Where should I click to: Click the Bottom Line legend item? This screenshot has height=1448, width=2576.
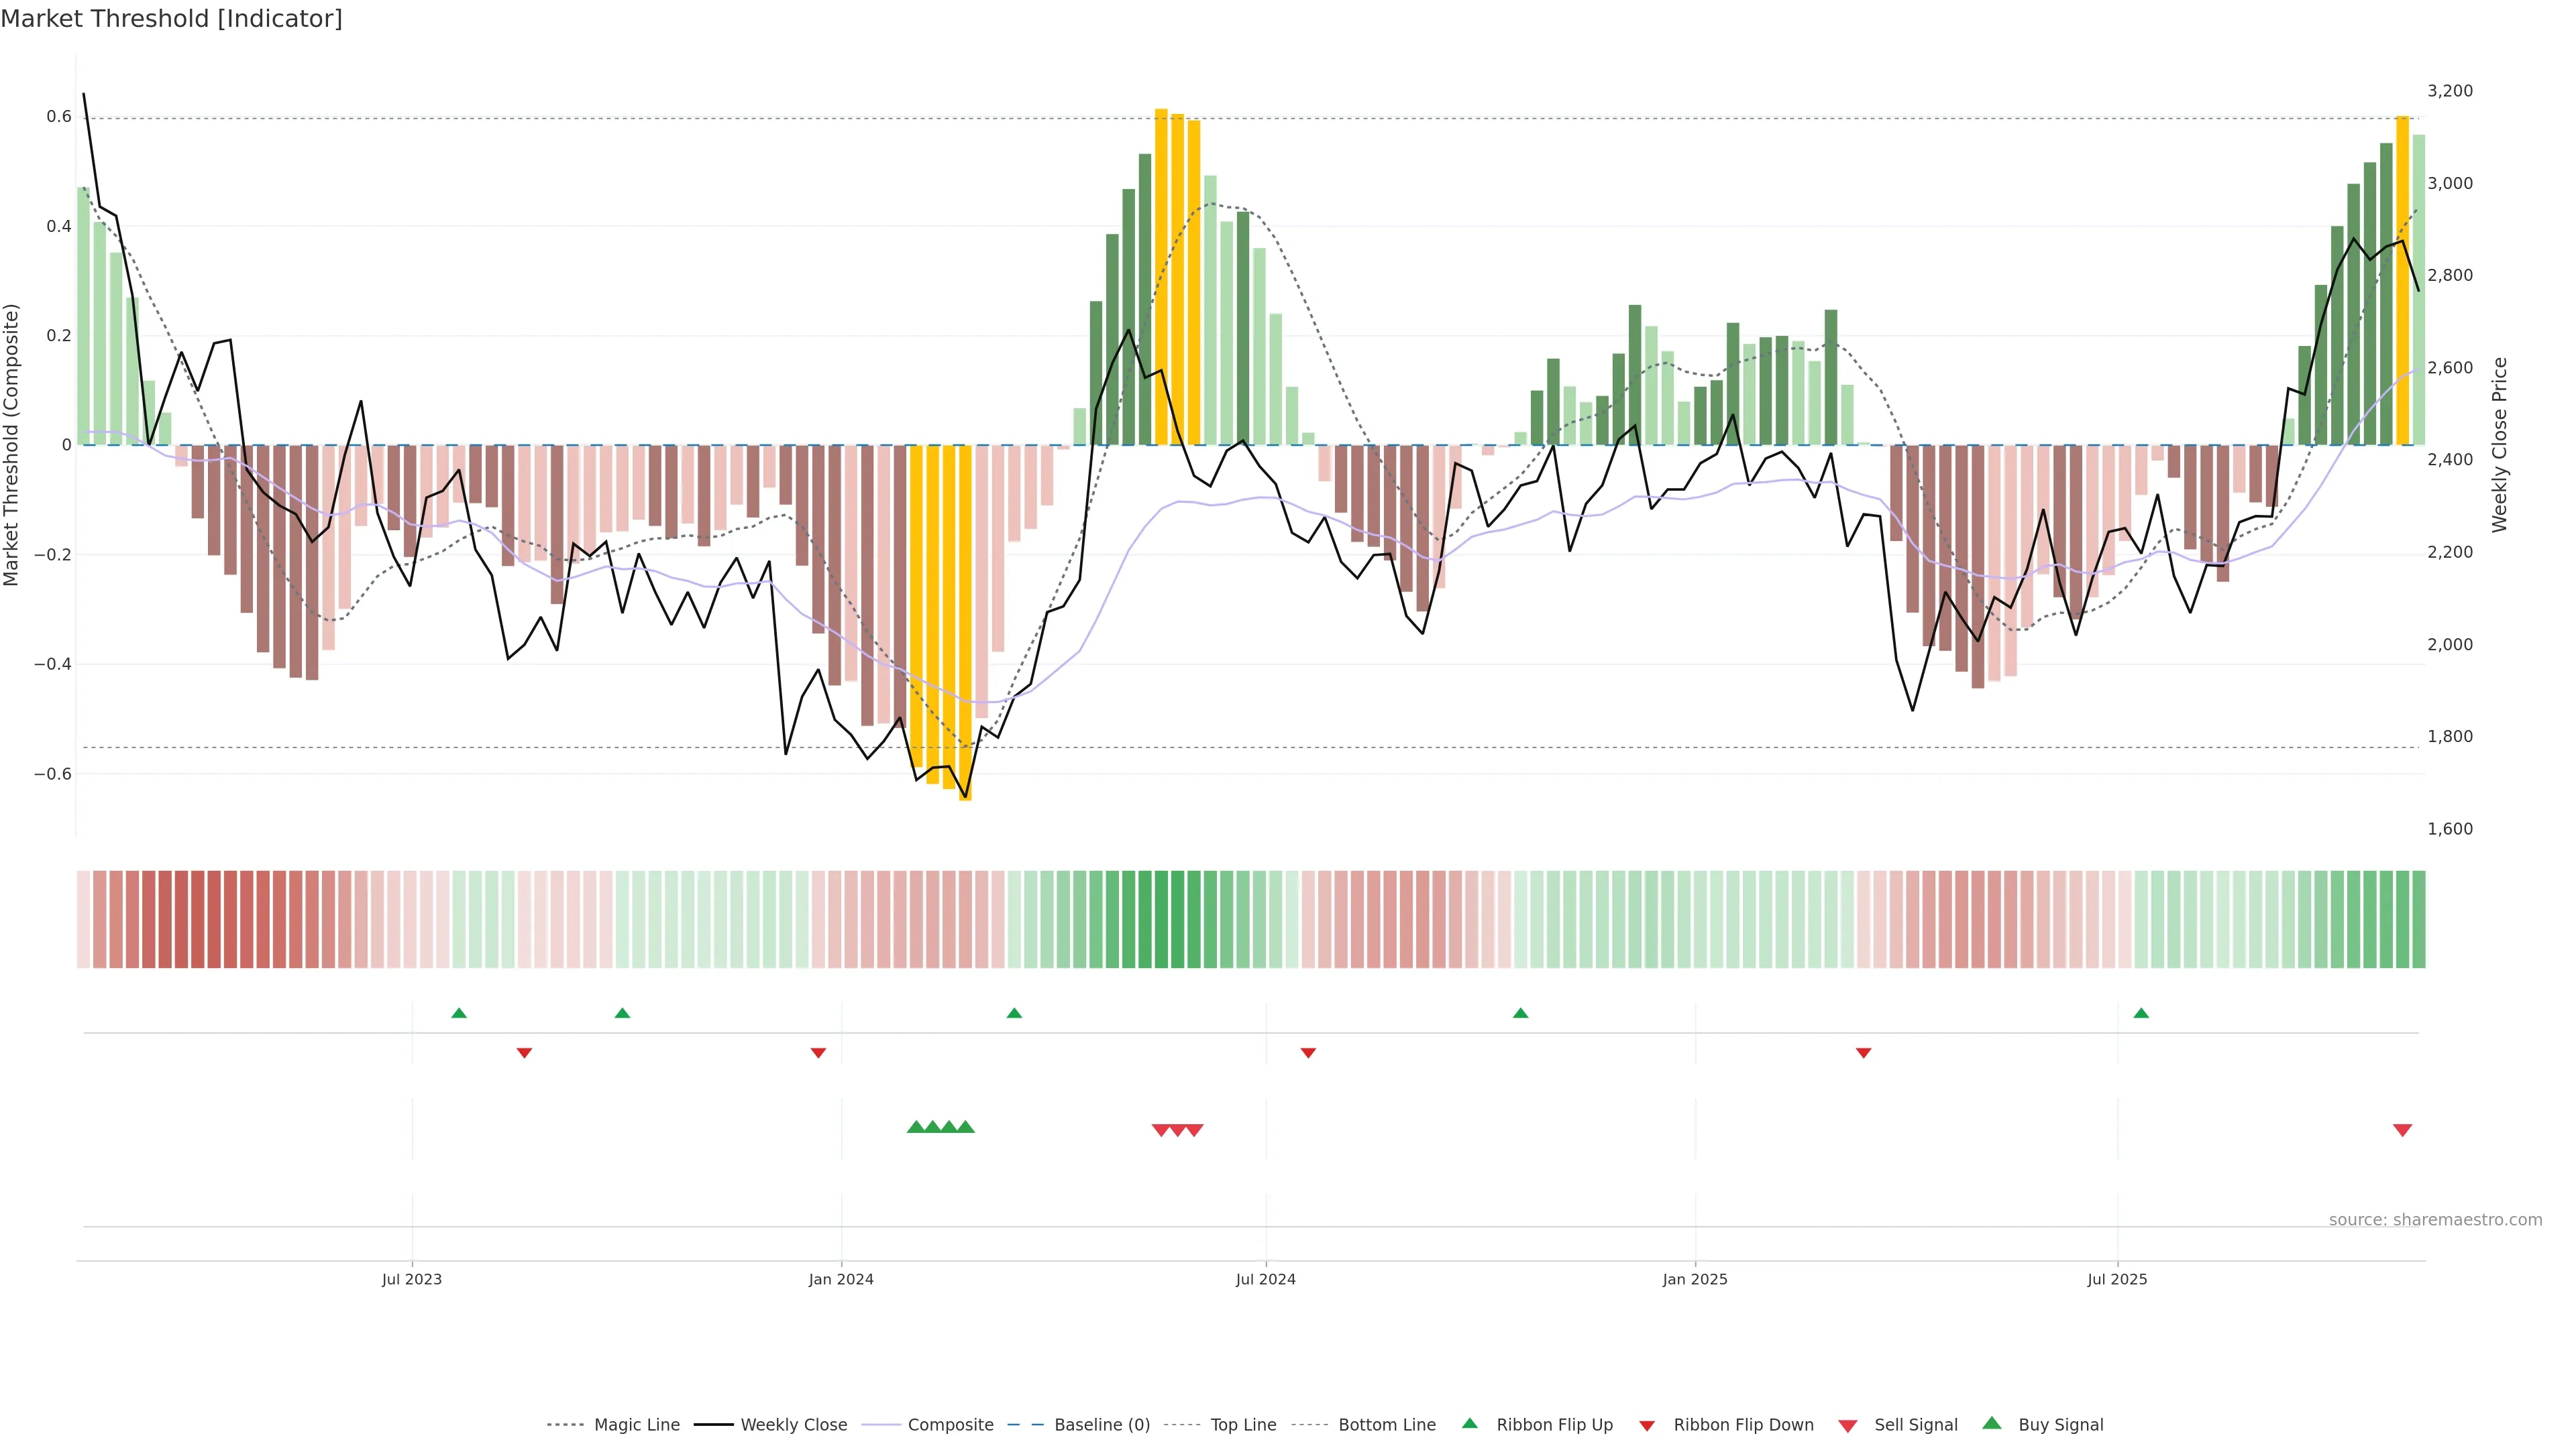click(1386, 1425)
